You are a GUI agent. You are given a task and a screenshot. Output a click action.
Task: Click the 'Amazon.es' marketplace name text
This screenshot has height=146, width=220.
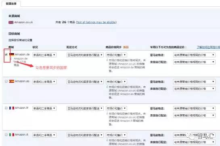pos(22,81)
